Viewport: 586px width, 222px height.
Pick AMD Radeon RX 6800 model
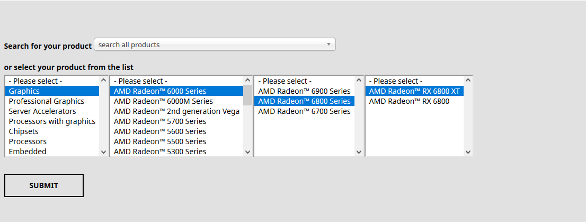coord(409,101)
